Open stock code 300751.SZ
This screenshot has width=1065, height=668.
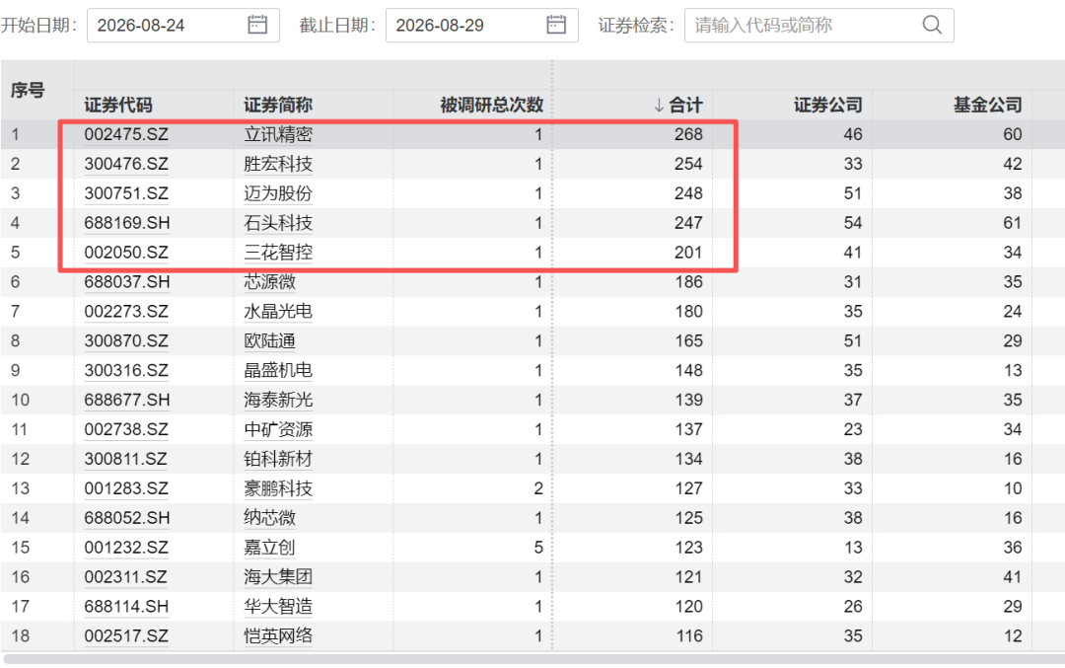pos(126,193)
